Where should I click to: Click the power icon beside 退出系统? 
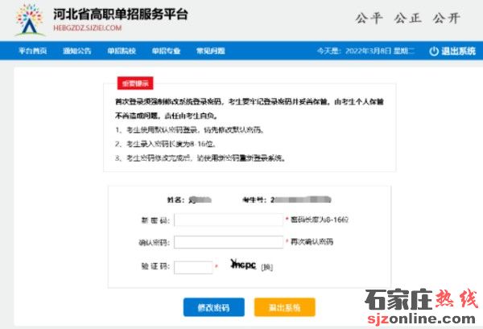coord(434,51)
